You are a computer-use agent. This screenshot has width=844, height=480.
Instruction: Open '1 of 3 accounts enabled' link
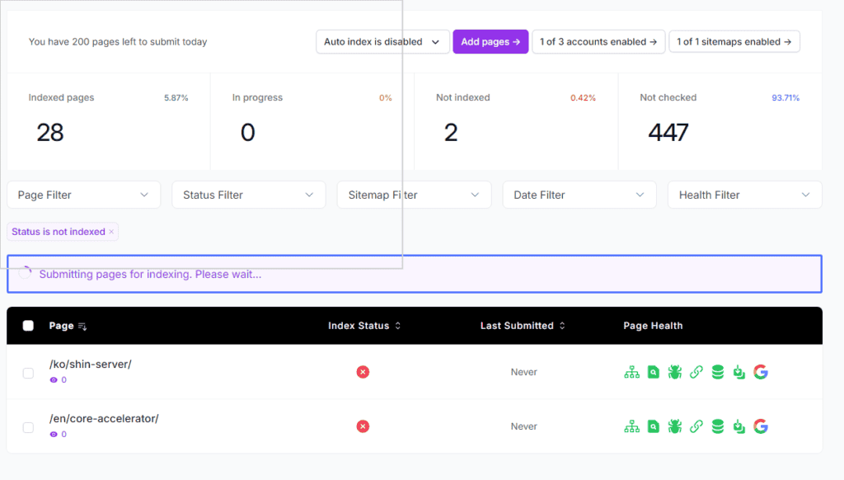(x=598, y=41)
